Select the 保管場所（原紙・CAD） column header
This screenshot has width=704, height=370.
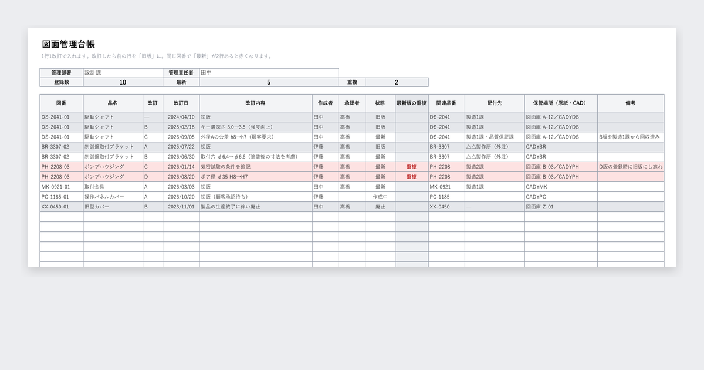(x=561, y=103)
